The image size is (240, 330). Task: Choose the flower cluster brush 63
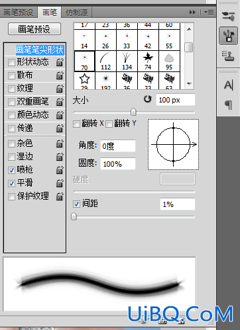pyautogui.click(x=169, y=81)
